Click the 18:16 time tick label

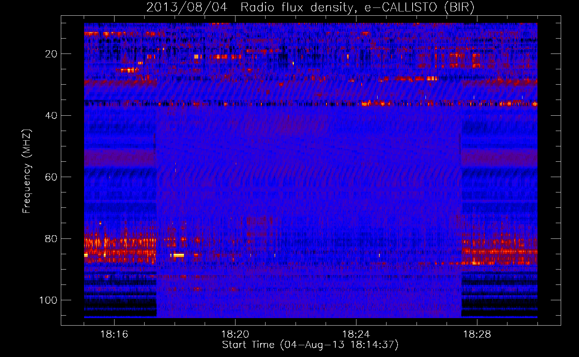click(x=114, y=334)
